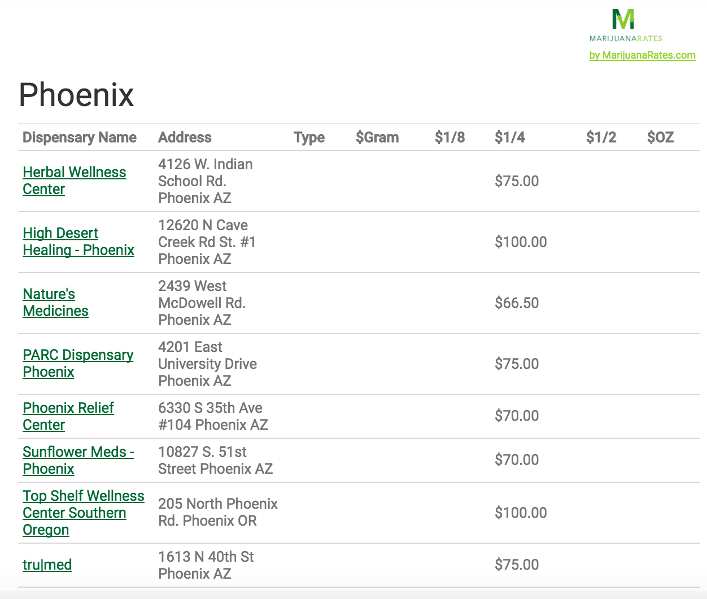Open Top Shelf Wellness Center Southern Oregon link
The width and height of the screenshot is (707, 599).
(84, 513)
